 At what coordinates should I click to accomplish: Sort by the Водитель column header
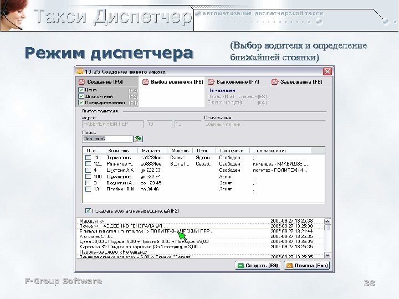(x=119, y=151)
